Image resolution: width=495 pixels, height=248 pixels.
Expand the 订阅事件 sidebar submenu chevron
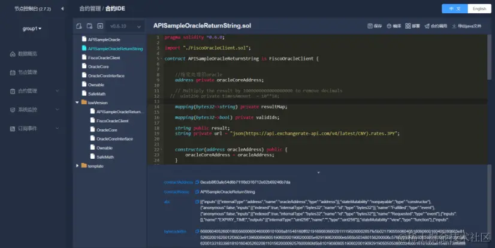coord(58,128)
